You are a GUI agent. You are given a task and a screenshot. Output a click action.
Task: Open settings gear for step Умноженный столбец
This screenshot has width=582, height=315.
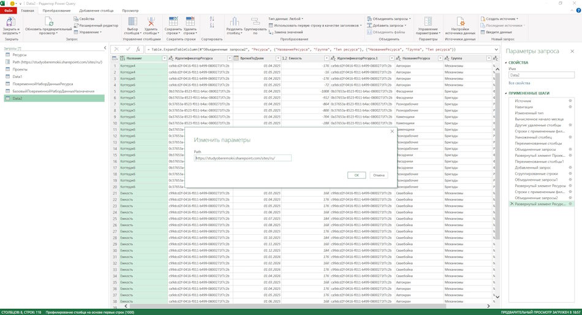(570, 137)
